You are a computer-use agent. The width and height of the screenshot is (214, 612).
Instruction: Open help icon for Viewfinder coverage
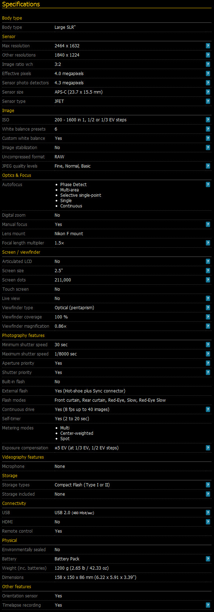click(208, 317)
